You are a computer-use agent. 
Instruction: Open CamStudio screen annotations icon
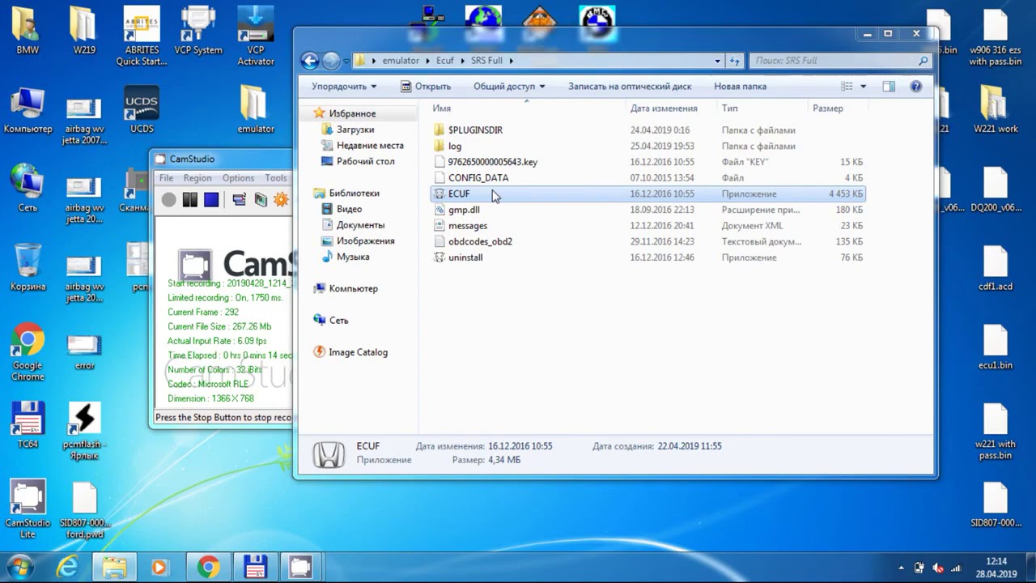tap(260, 199)
